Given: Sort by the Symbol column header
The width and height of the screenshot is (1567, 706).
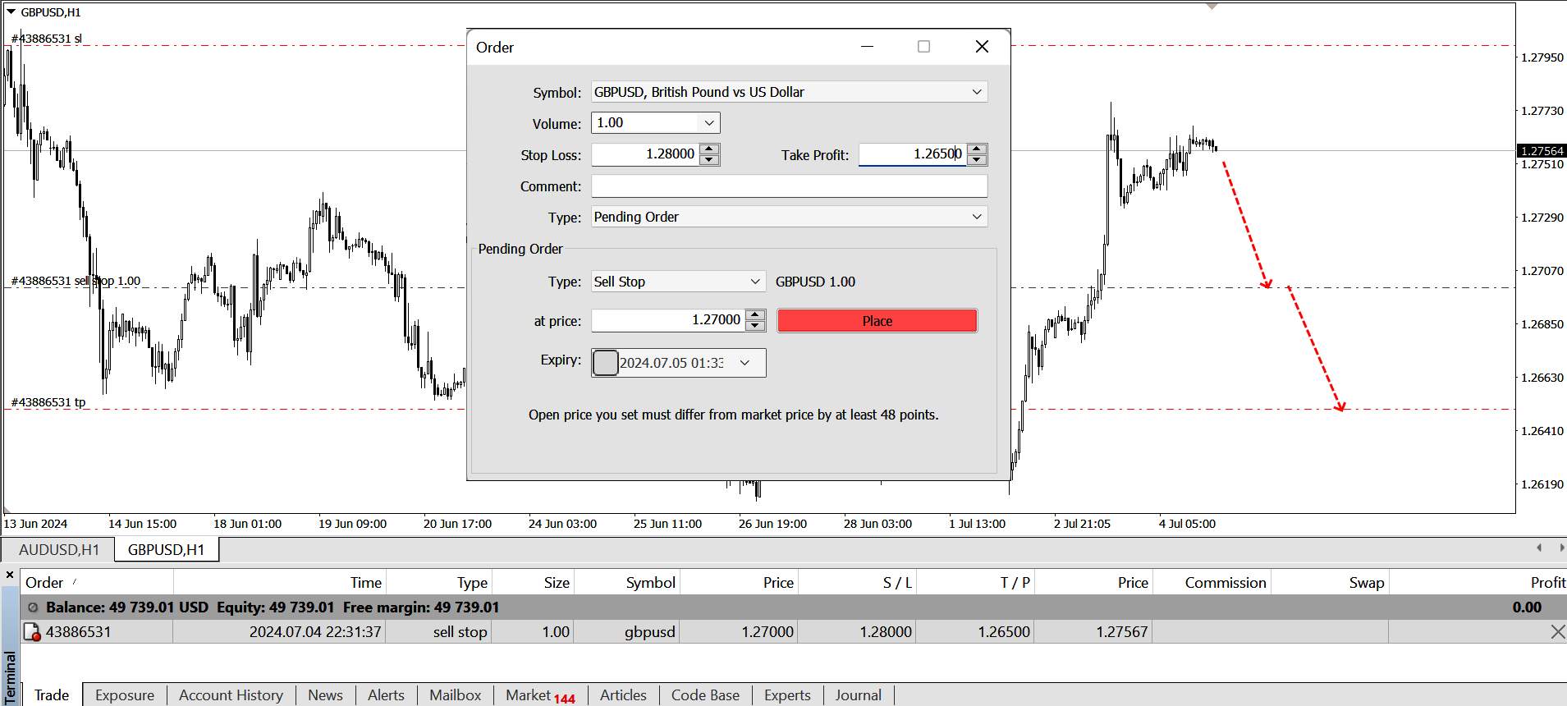Looking at the screenshot, I should click(627, 583).
